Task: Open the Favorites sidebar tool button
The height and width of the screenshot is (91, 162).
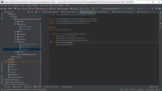Action: [x=2, y=79]
